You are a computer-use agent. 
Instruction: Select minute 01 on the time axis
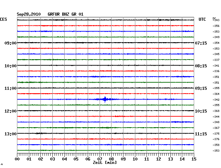(29, 159)
